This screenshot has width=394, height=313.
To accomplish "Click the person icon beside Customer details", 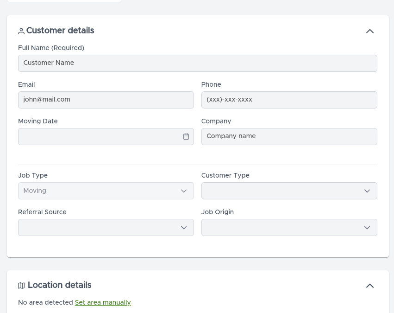I will tap(21, 31).
